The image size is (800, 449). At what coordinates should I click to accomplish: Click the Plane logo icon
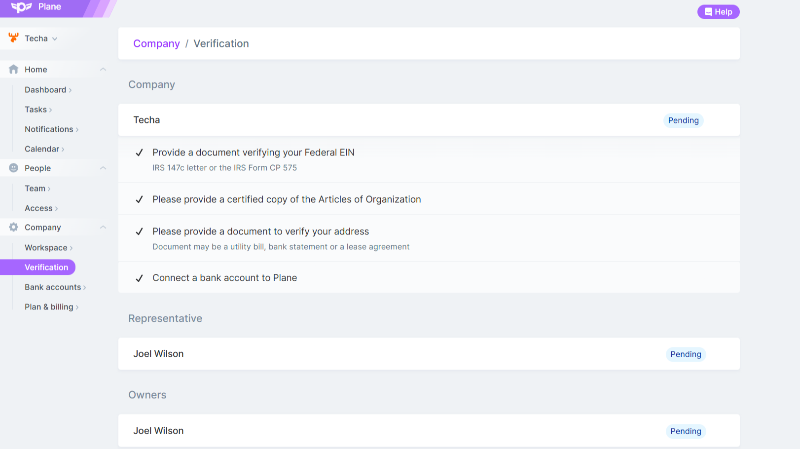point(21,7)
